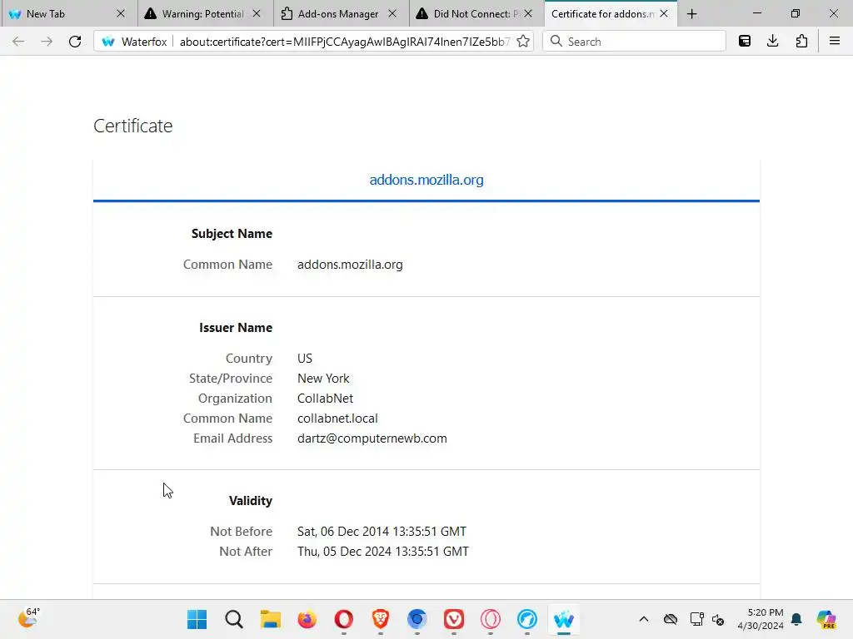Click the cloud sync tray icon

[671, 619]
